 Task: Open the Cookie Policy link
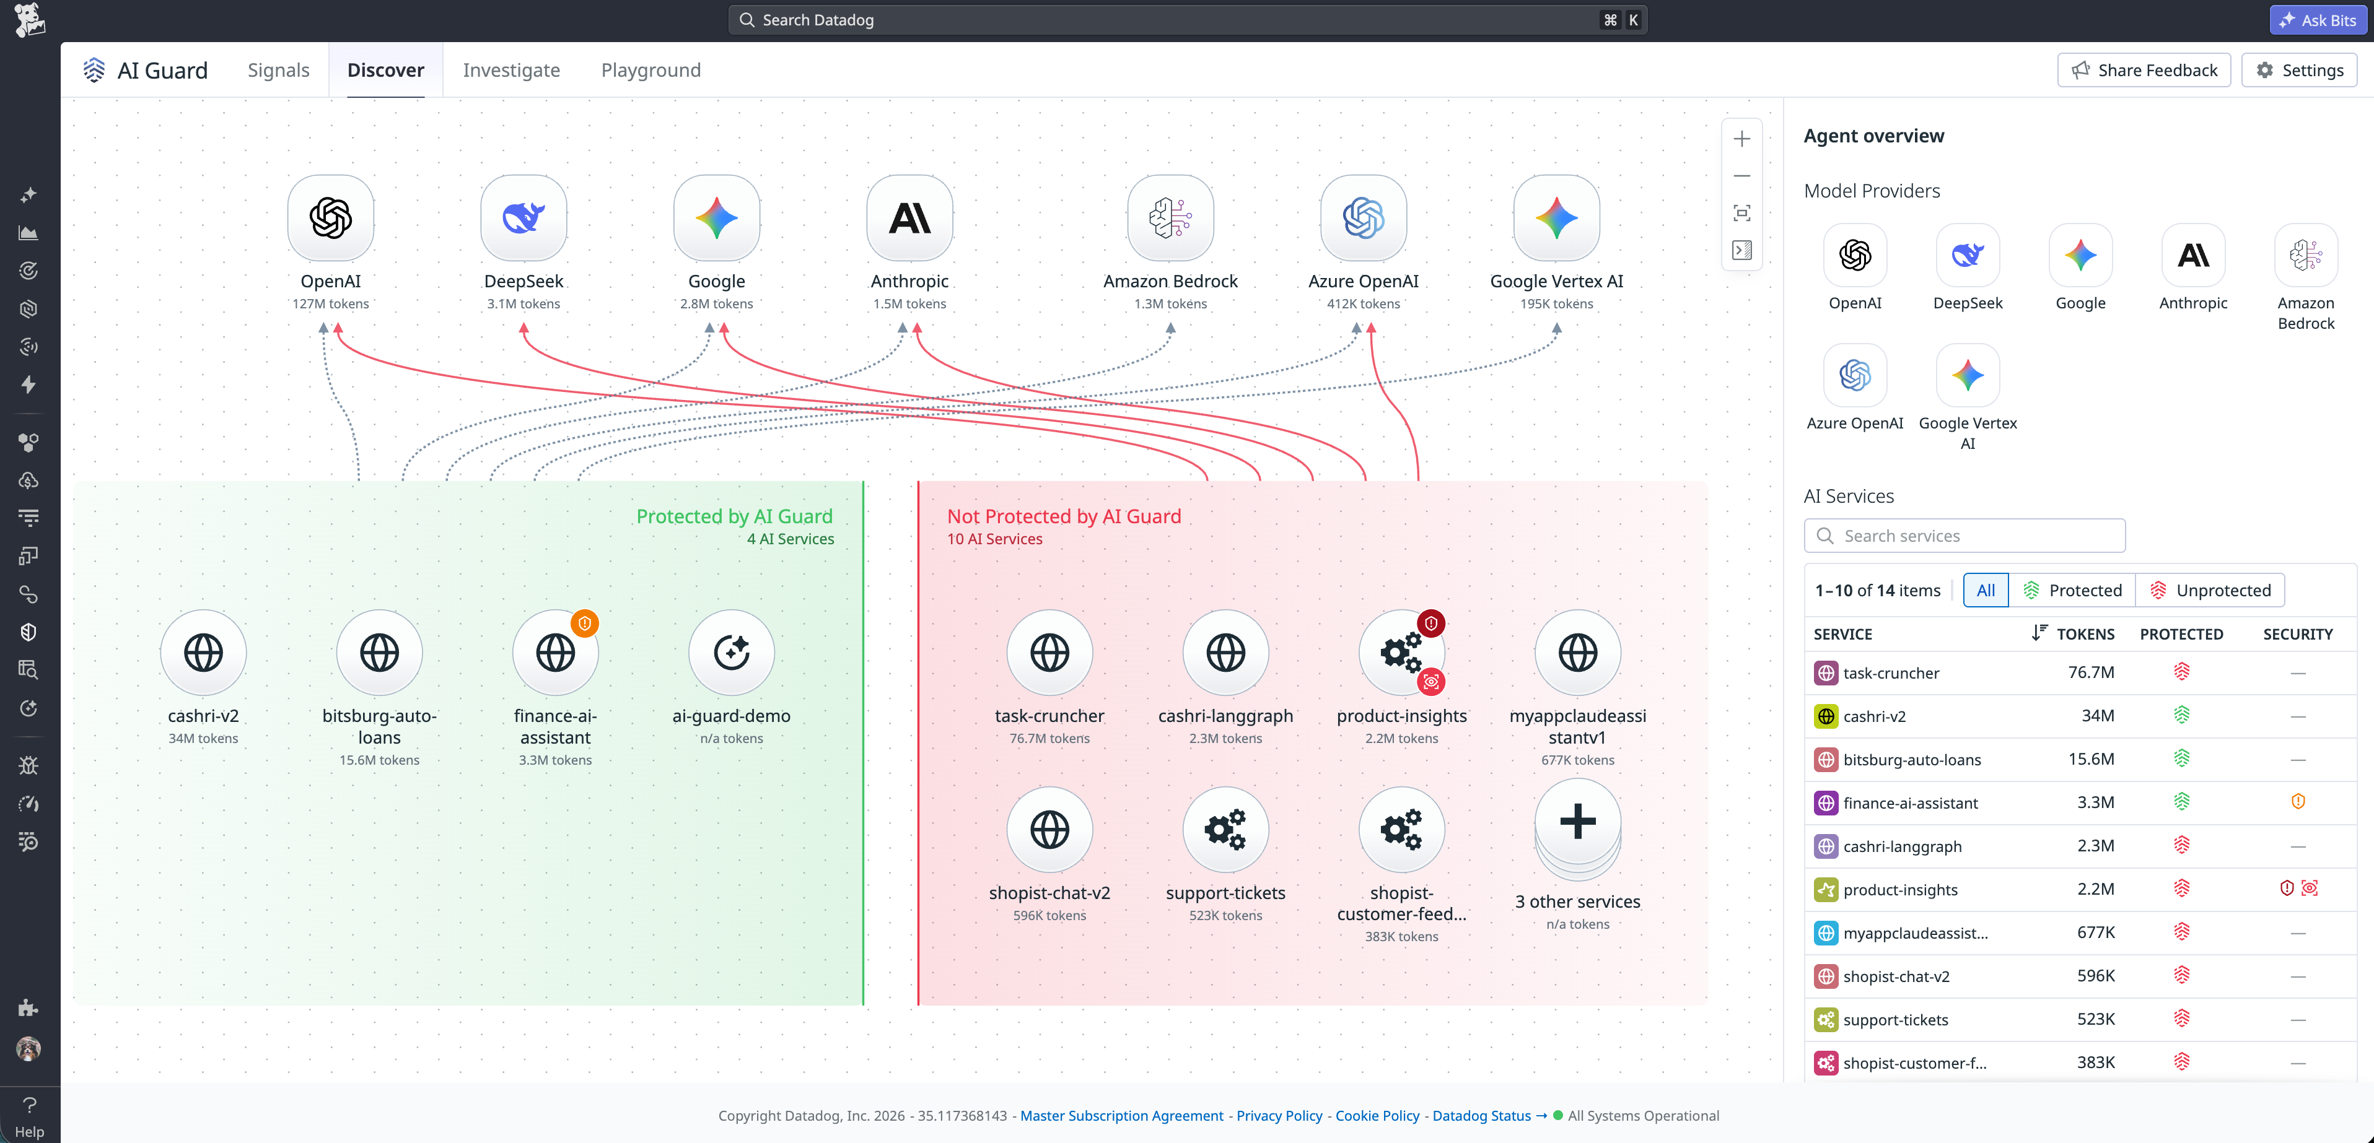pos(1377,1115)
